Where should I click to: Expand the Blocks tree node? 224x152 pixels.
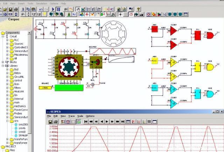[3, 62]
